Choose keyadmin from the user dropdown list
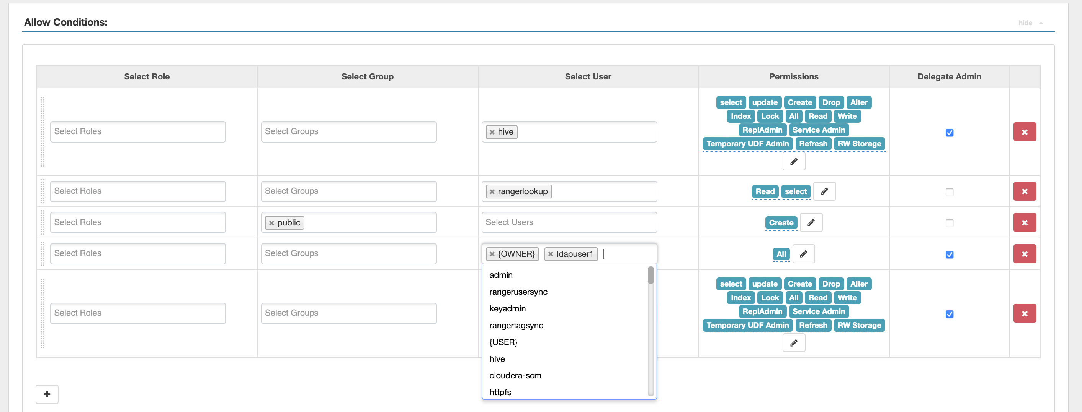 507,308
